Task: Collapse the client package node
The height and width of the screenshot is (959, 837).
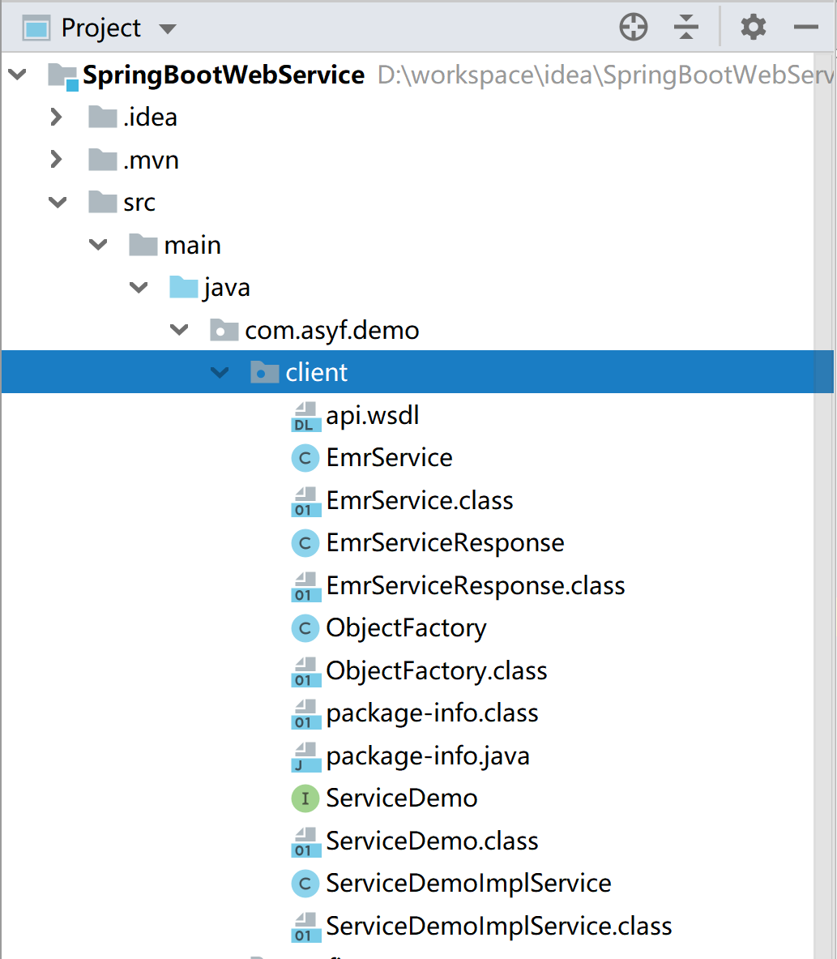Action: [x=219, y=371]
